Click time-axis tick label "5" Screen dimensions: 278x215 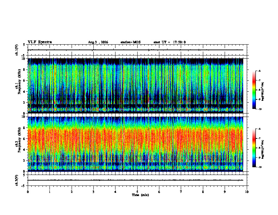[x=137, y=192]
